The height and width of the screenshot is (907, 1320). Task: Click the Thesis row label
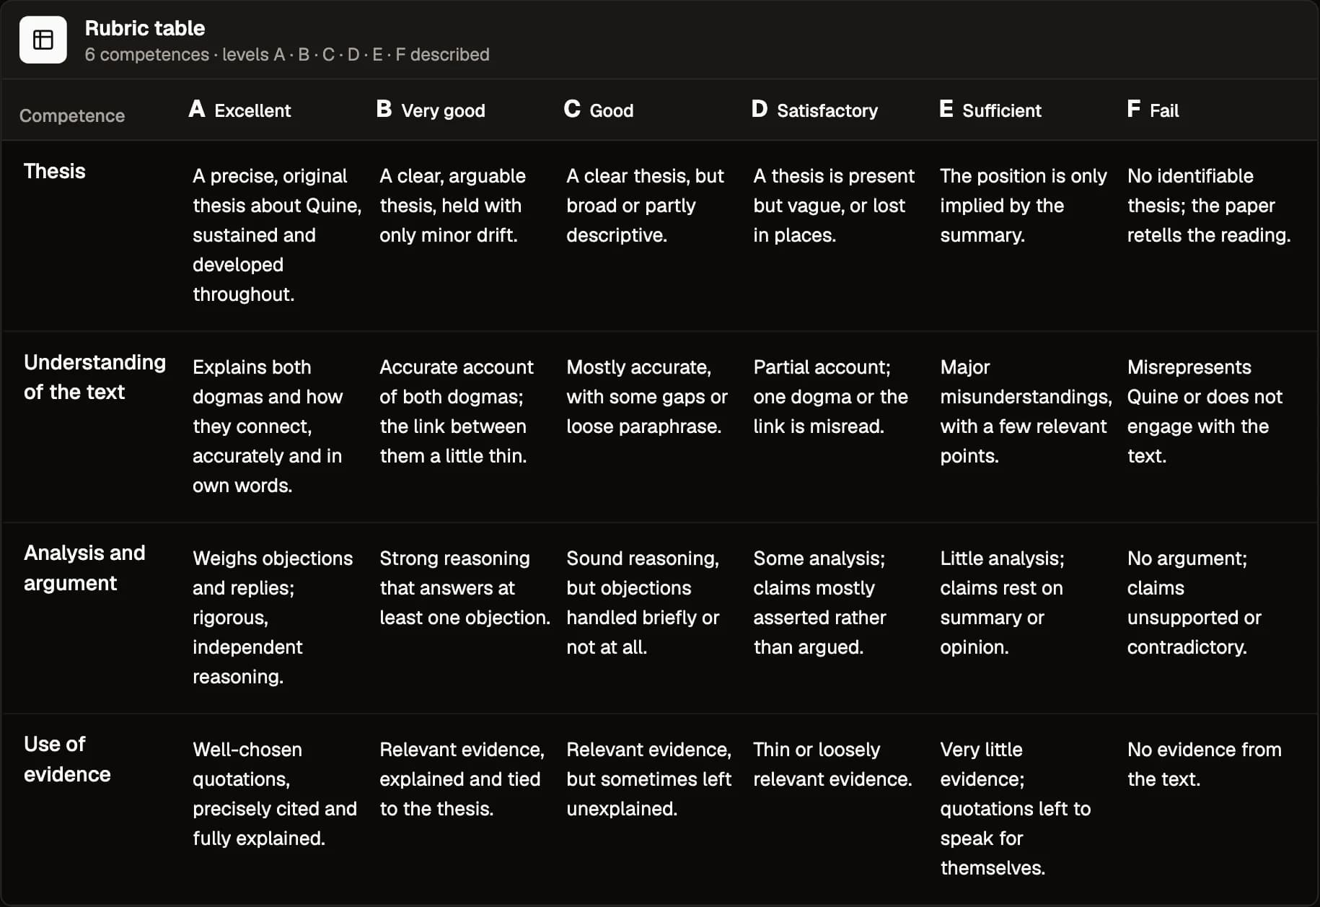[55, 171]
